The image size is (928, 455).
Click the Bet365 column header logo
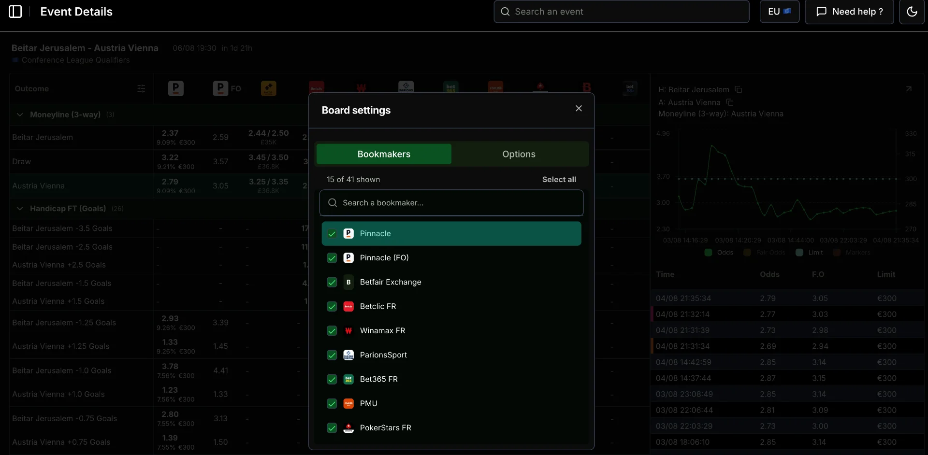[450, 86]
